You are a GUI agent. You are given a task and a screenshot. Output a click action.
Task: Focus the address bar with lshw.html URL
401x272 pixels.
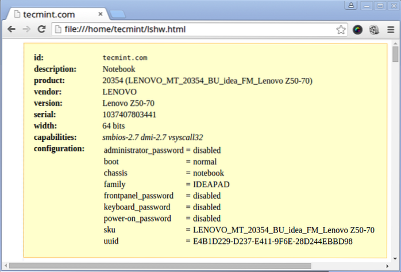click(195, 30)
